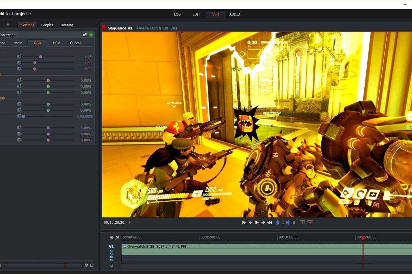
Task: Click the small clip icon before Overwatch clip name
Action: click(x=125, y=246)
